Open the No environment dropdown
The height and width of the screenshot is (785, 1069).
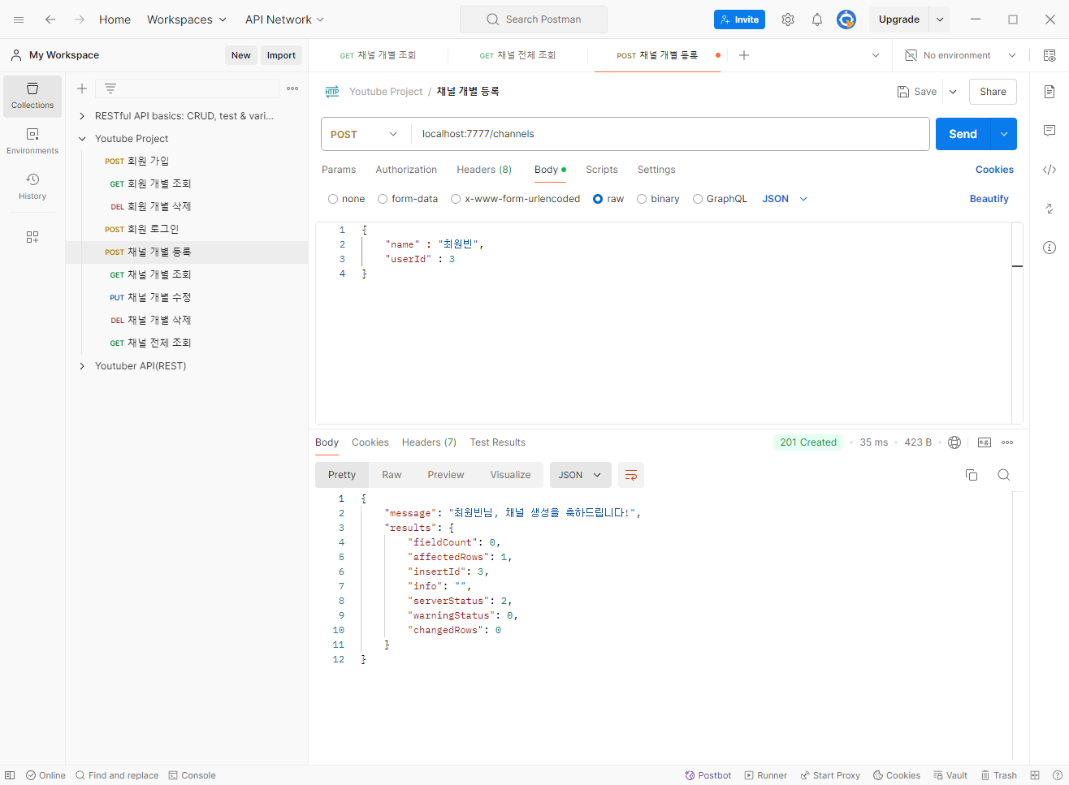click(961, 55)
